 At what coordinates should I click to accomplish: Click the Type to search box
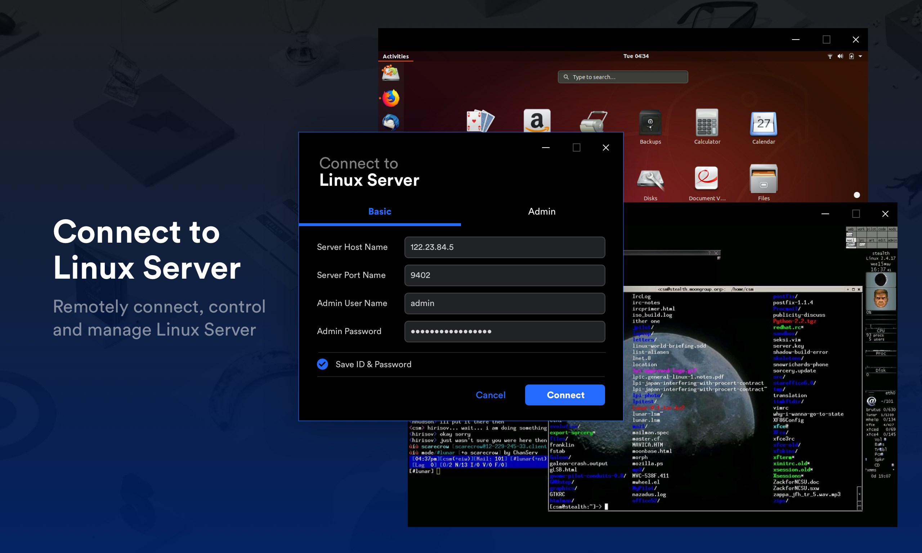[623, 77]
